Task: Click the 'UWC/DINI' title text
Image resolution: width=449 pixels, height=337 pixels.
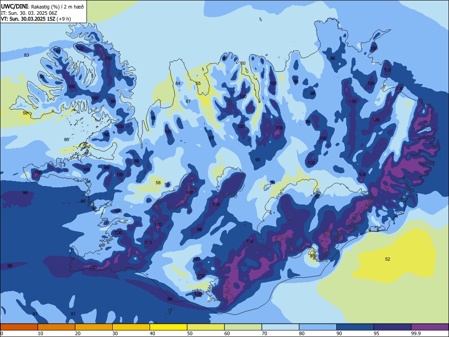Action: [14, 6]
